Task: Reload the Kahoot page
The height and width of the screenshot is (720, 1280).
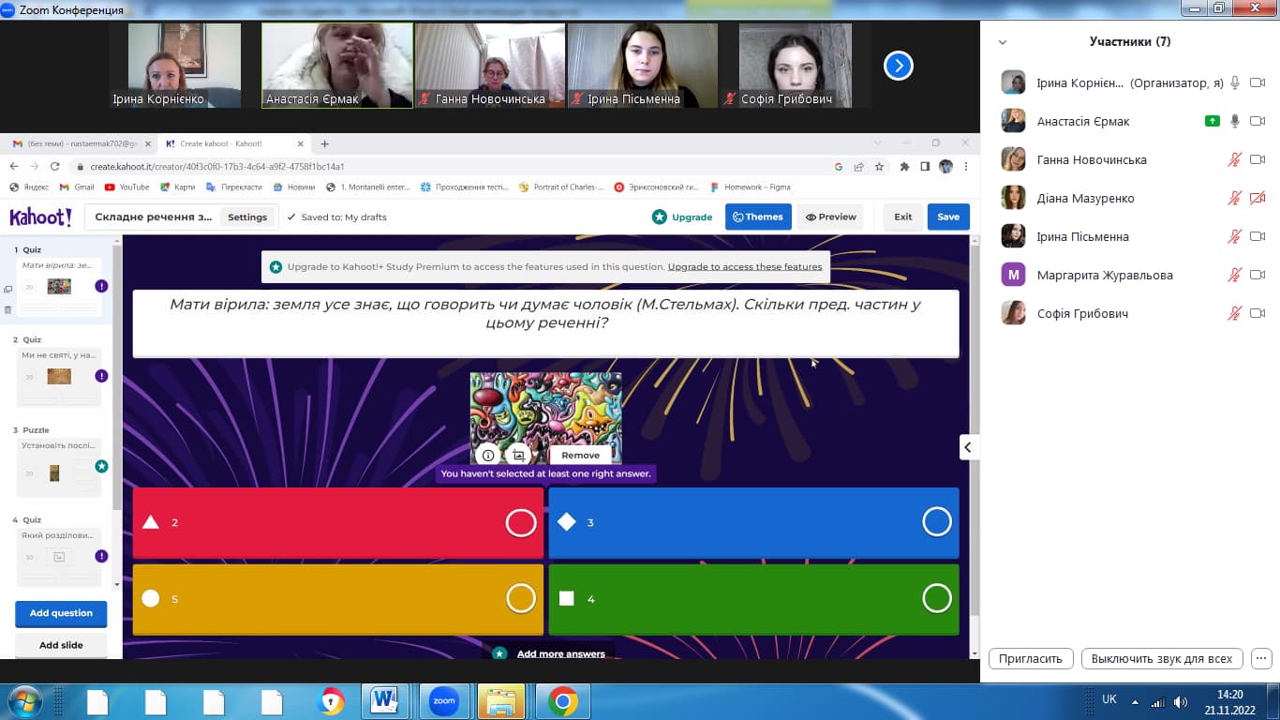Action: [x=55, y=166]
